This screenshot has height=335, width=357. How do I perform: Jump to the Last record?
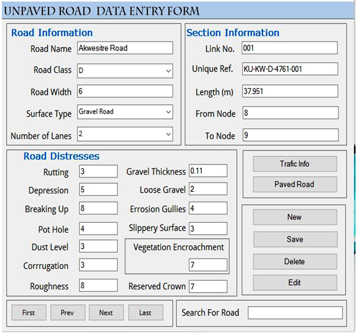145,313
